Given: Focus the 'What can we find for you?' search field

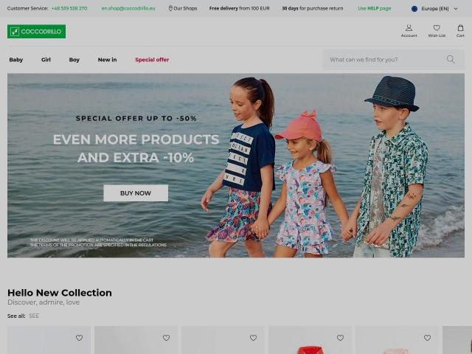Looking at the screenshot, I should [x=385, y=60].
